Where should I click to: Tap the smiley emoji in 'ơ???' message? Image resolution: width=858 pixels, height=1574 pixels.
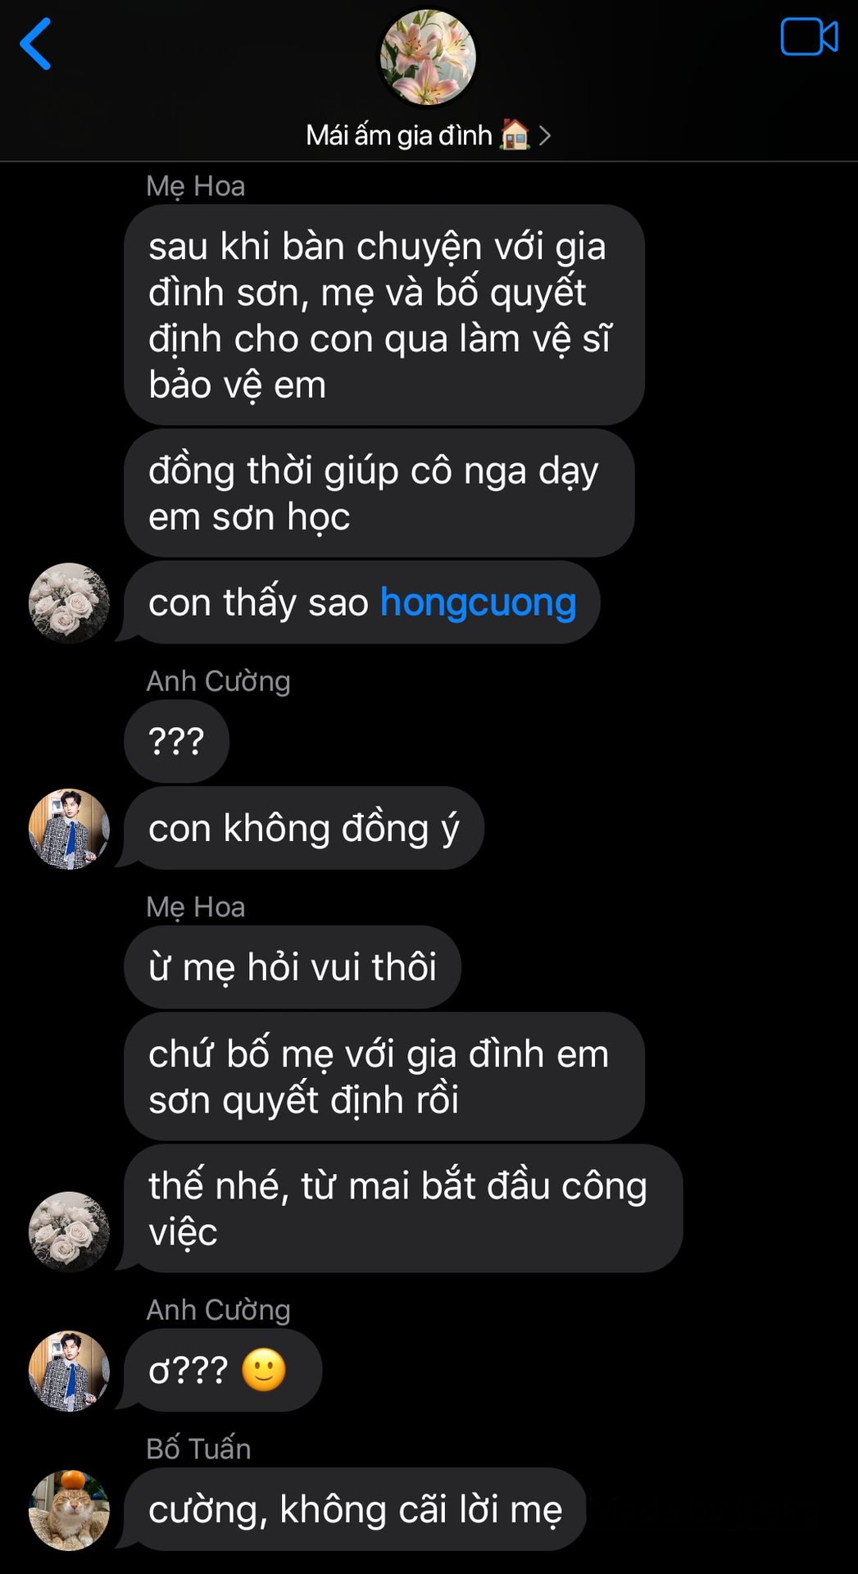264,1370
